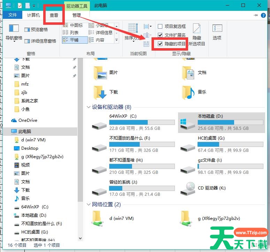Click the C: drive usage bar

[x=142, y=122]
